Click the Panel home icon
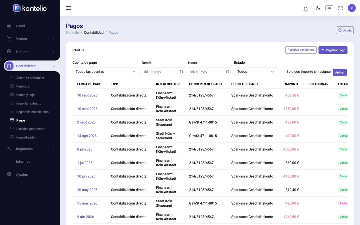 click(9, 25)
